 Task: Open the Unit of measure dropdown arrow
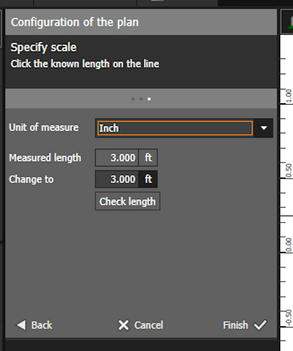tap(264, 128)
